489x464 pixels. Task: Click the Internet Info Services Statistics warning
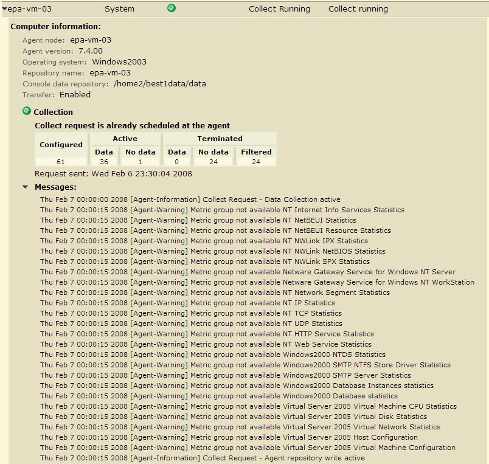tap(222, 210)
